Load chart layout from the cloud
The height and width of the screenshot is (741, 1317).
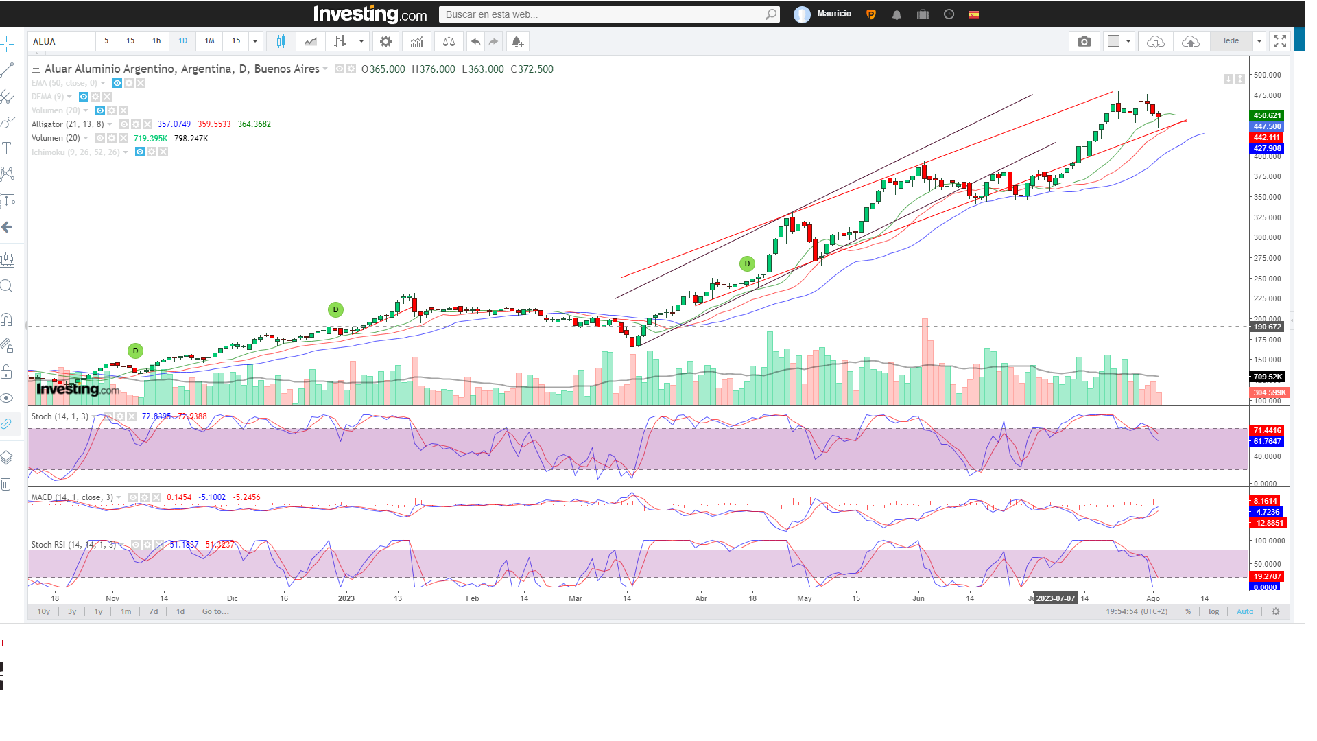[x=1156, y=41]
